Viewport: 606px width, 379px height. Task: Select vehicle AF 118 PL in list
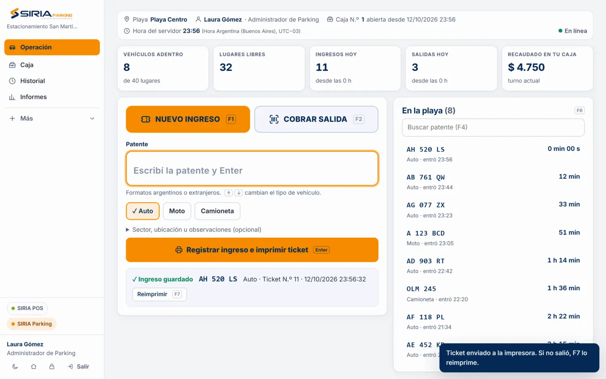point(493,322)
